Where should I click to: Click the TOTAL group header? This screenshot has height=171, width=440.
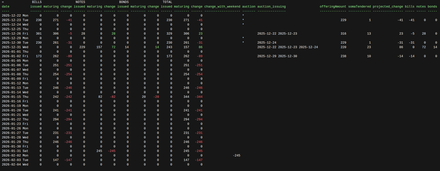pos(168,2)
